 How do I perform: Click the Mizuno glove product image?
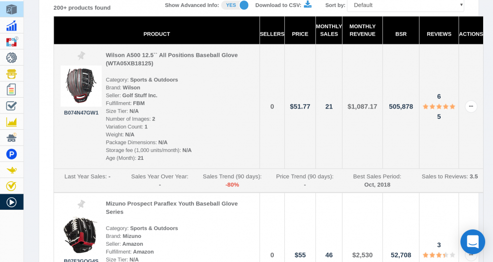(80, 235)
